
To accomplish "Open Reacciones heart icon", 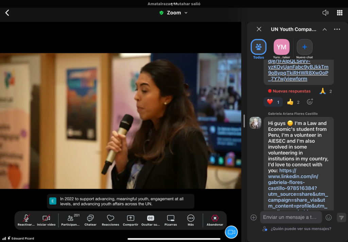I will click(x=110, y=220).
